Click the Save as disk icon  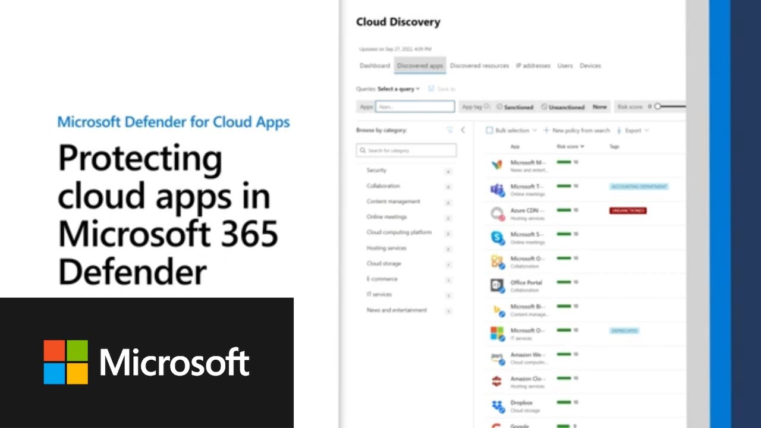431,89
